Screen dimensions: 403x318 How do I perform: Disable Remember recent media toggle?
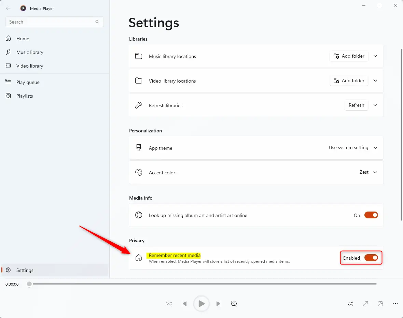[x=371, y=258]
